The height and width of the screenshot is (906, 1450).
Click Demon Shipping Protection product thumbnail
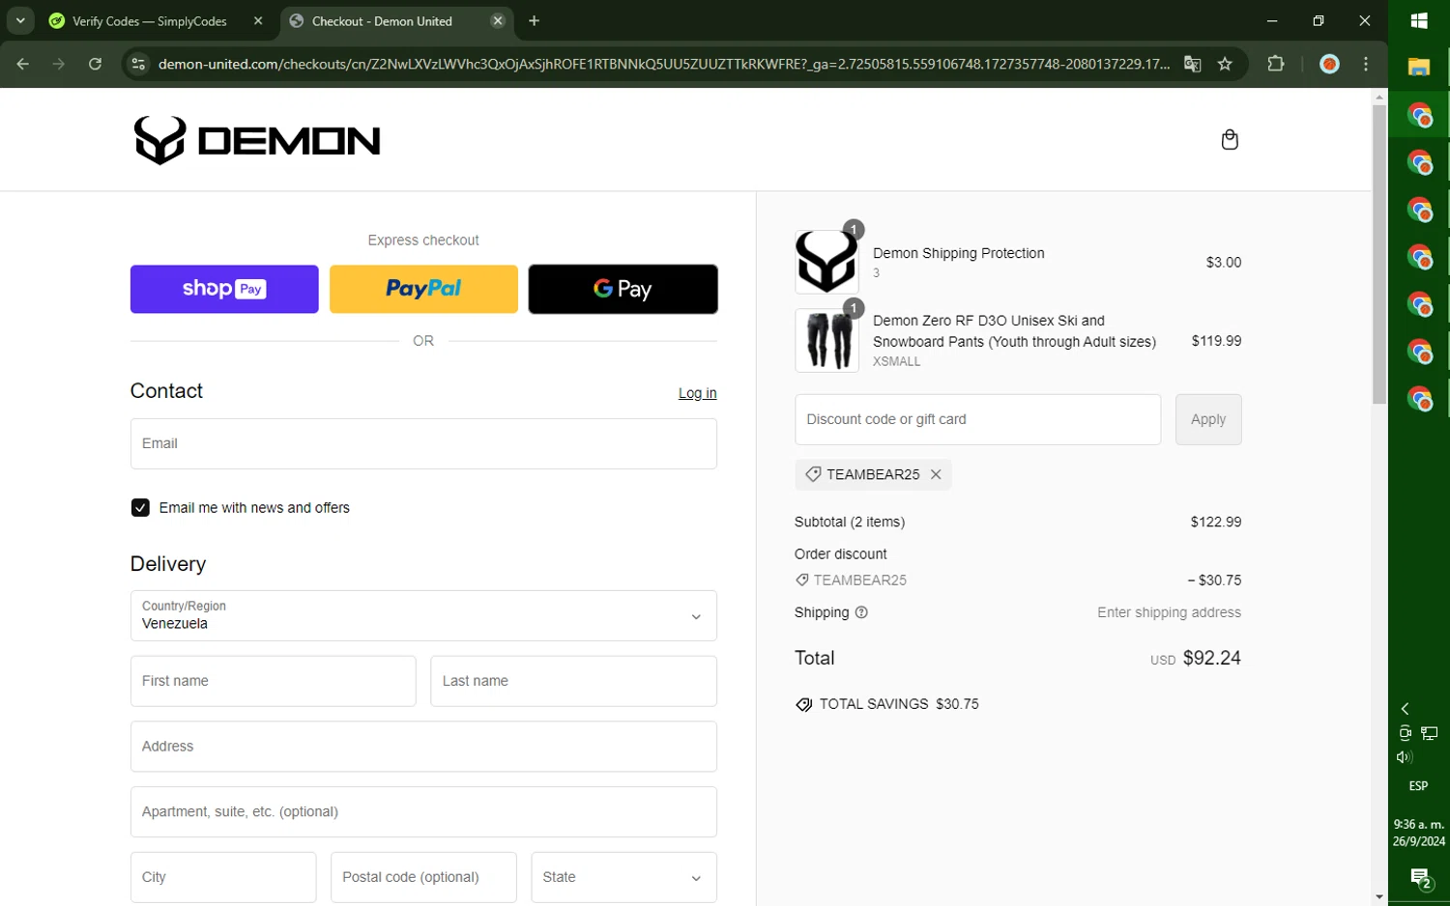coord(826,262)
